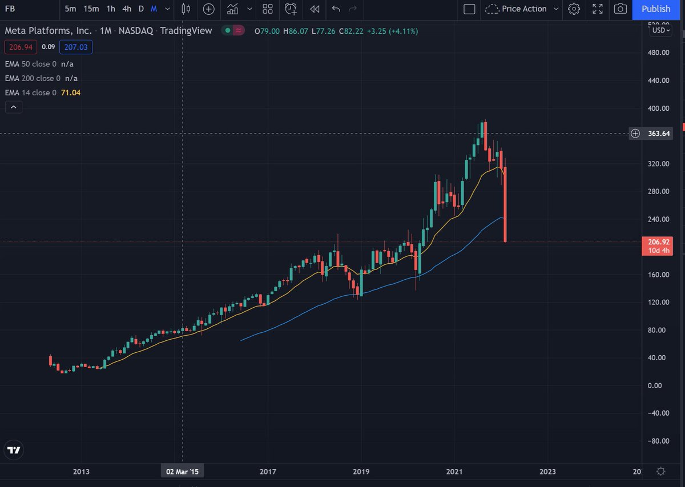The width and height of the screenshot is (685, 487).
Task: Click the TradingView logo at bottom left
Action: pyautogui.click(x=14, y=450)
